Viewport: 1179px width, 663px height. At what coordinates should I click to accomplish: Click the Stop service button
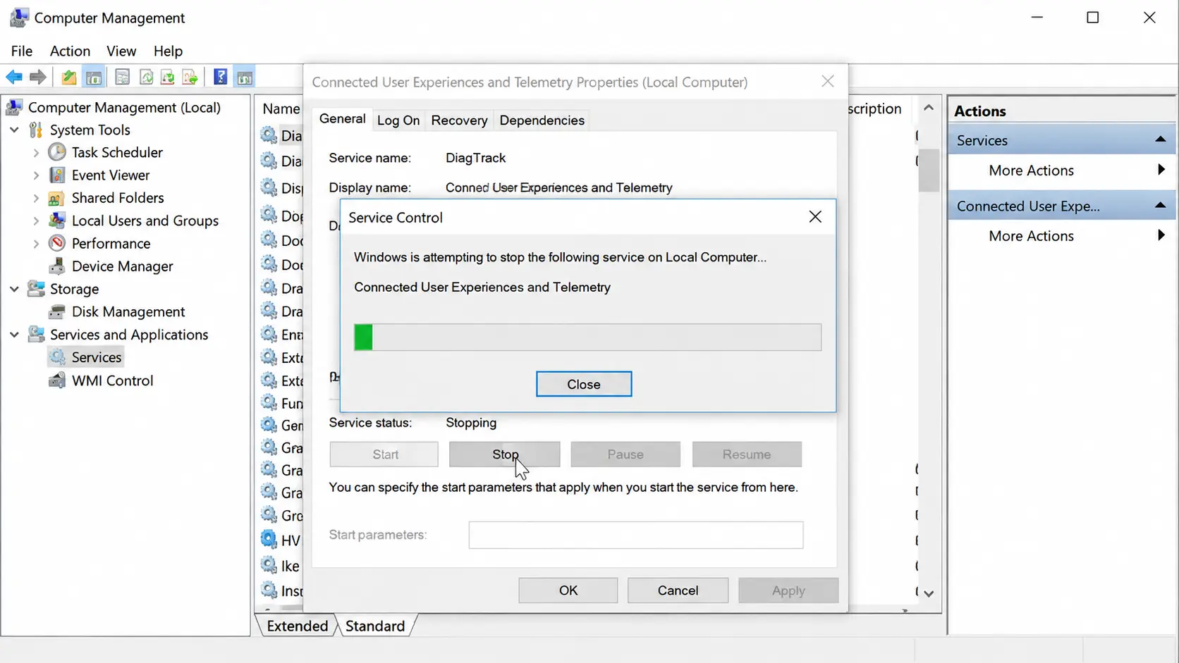pos(505,454)
